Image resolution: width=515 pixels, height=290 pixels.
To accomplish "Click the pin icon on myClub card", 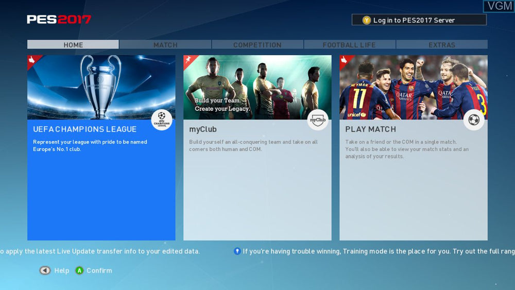I will (x=188, y=60).
